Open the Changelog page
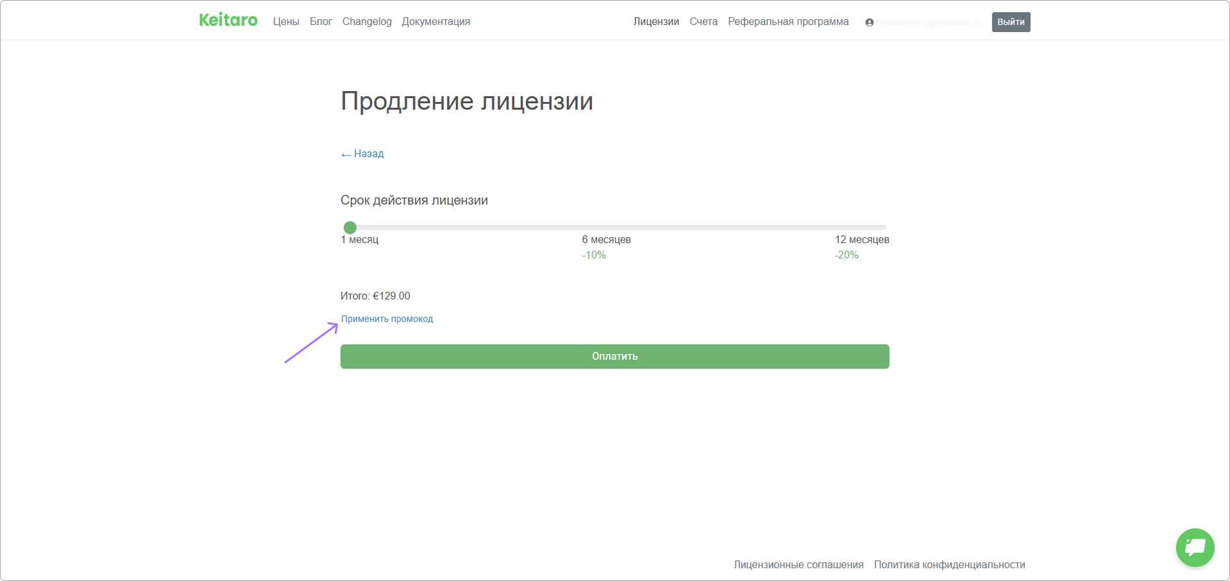The height and width of the screenshot is (581, 1230). tap(367, 22)
